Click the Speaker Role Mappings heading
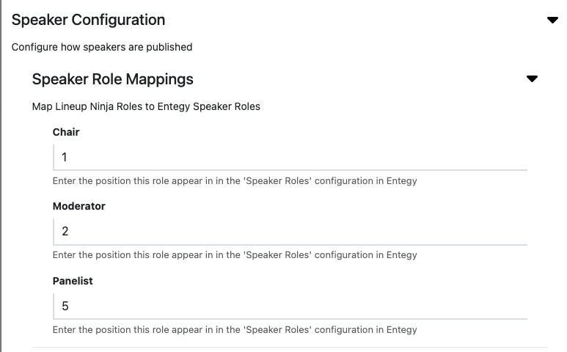567x352 pixels. 113,79
